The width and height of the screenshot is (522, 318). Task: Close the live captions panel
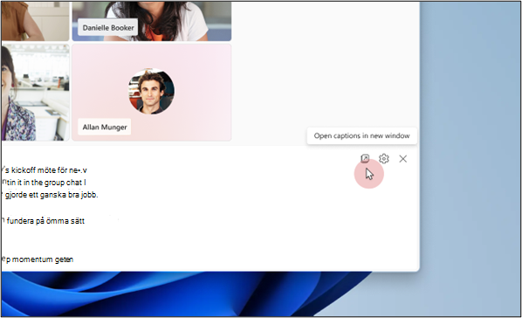click(x=402, y=159)
